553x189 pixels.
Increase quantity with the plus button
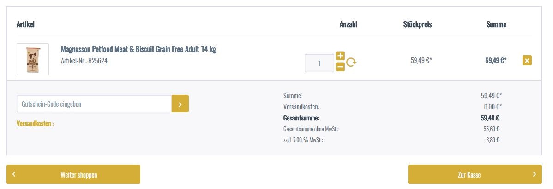point(340,56)
